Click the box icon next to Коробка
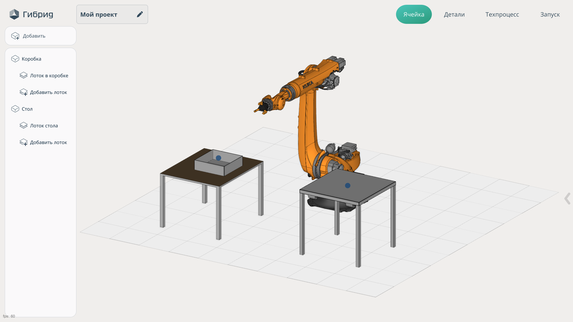The image size is (573, 322). 15,59
